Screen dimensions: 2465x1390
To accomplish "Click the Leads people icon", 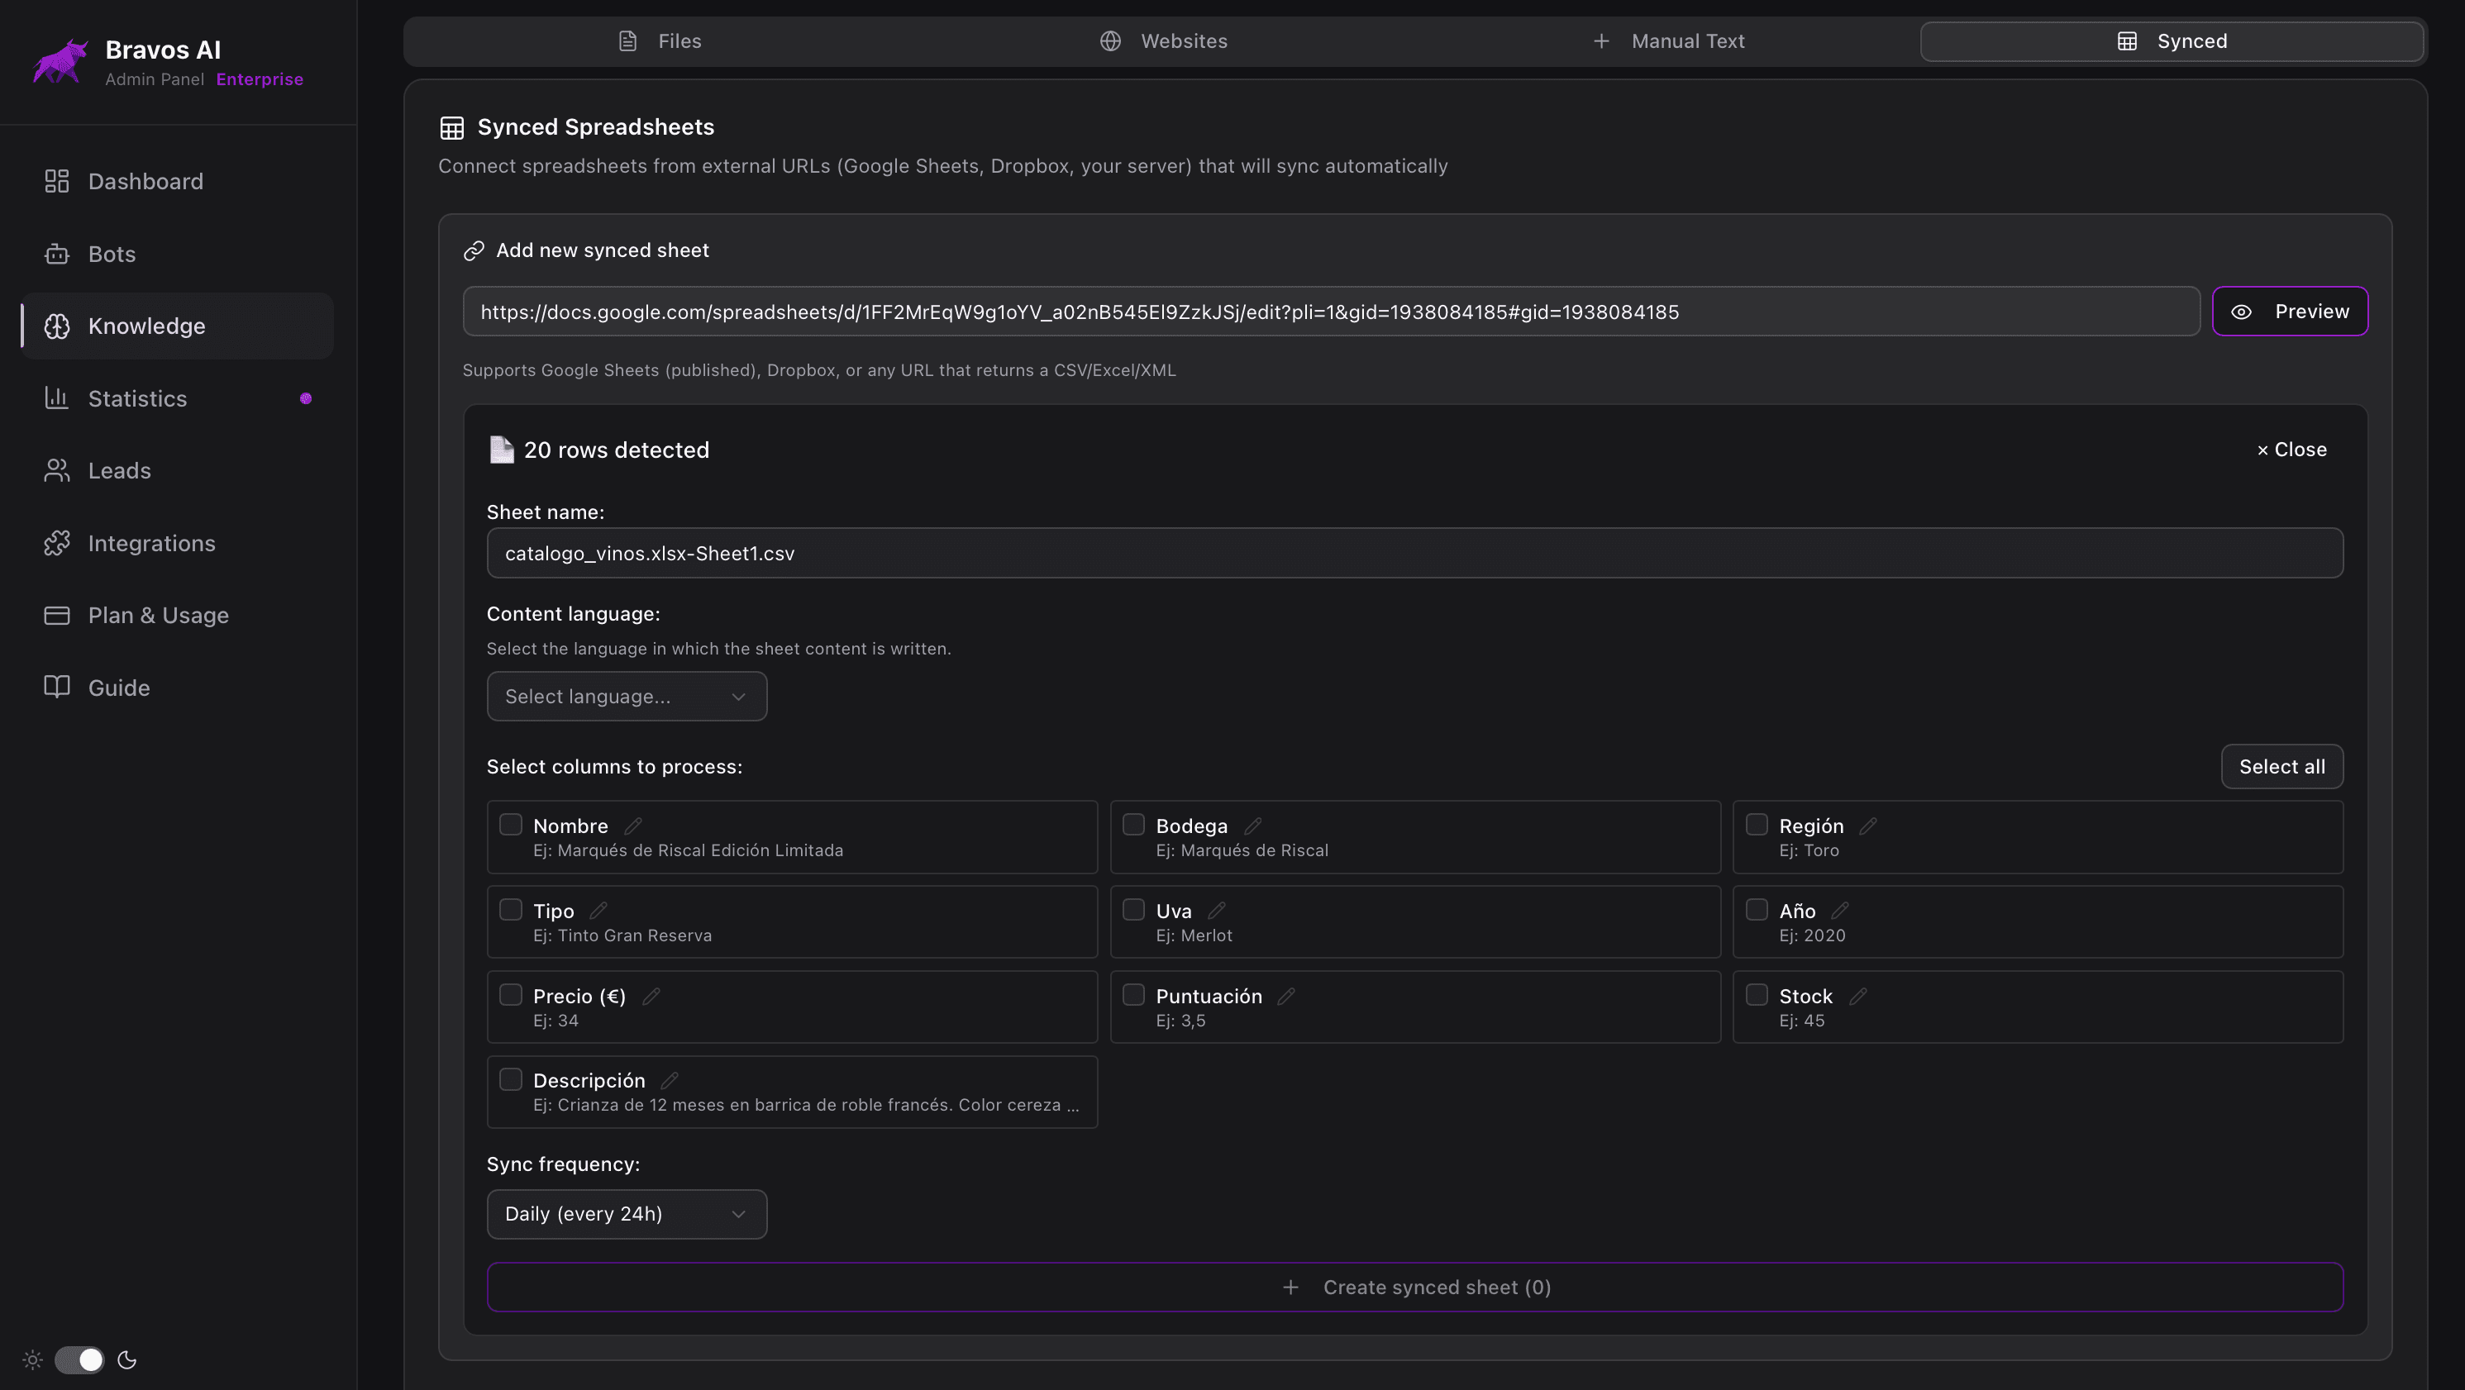I will tap(56, 471).
